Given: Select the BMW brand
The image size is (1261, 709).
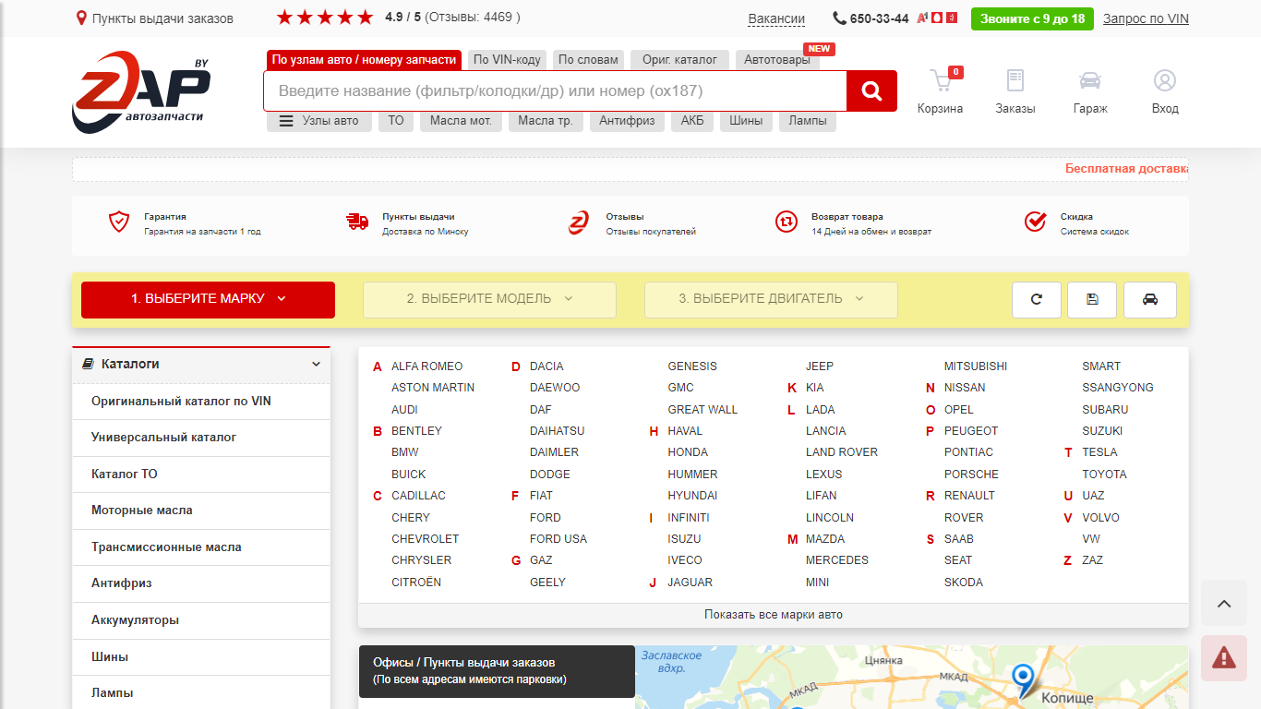Looking at the screenshot, I should [x=404, y=452].
